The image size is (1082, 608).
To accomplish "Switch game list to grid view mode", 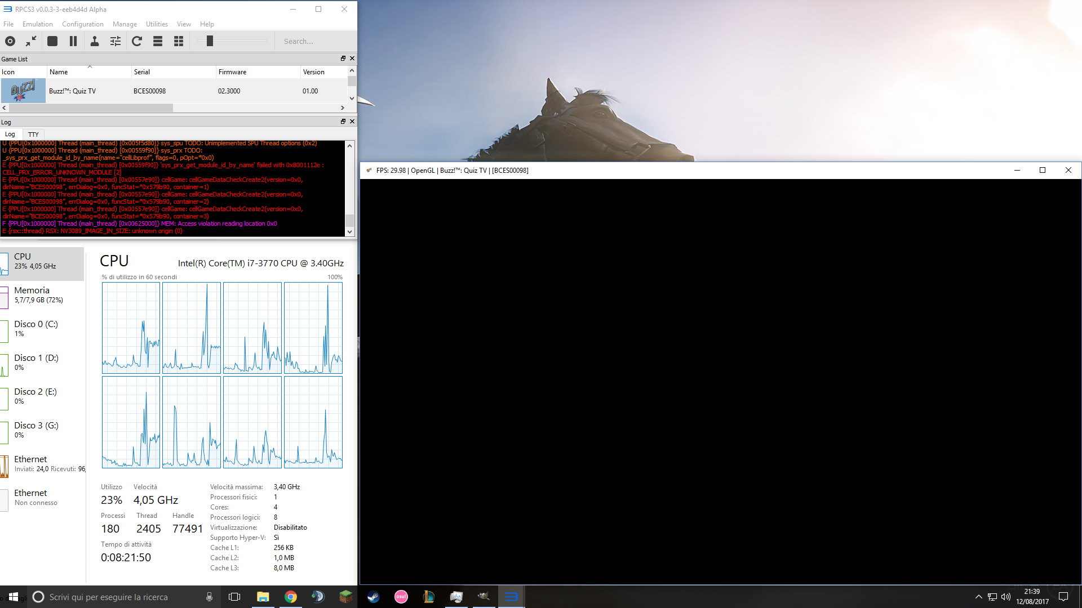I will [179, 41].
